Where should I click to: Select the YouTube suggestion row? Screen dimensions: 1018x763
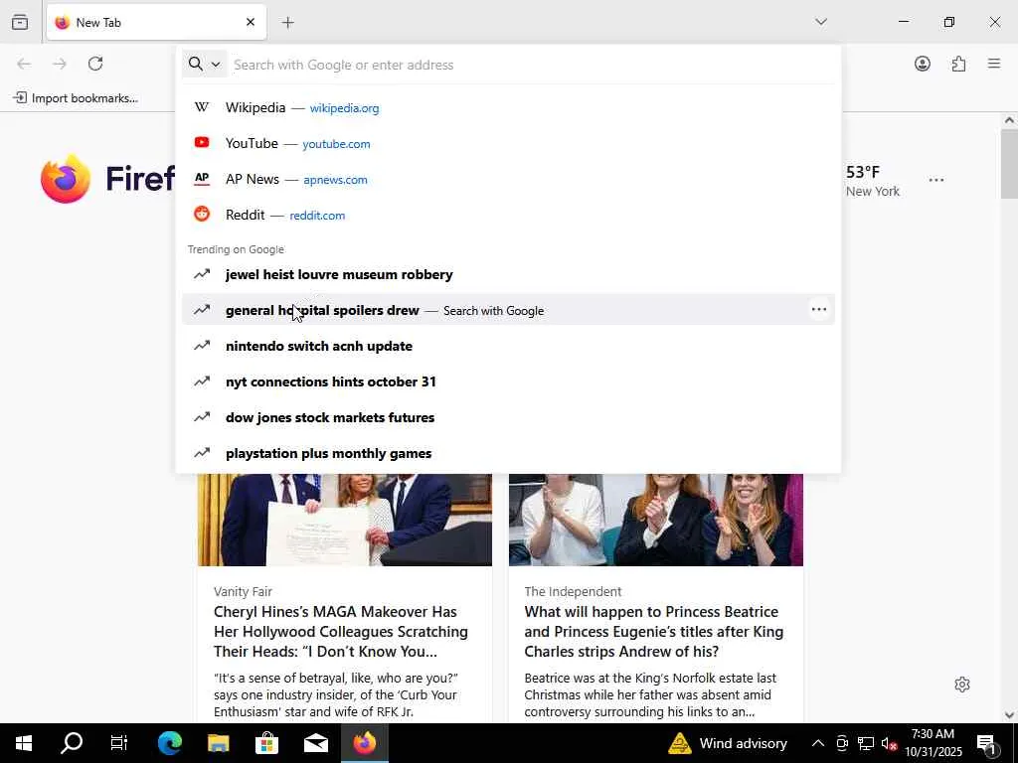[508, 143]
